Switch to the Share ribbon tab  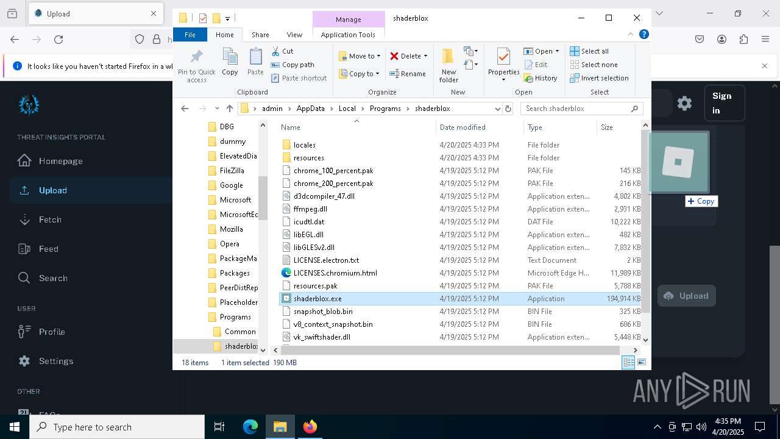pos(260,35)
